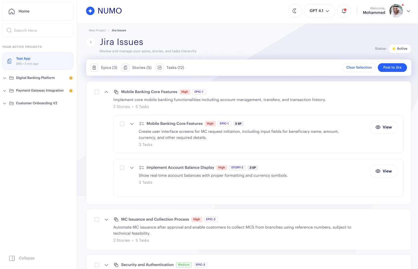Go back using the arrow beside Jira Issues
This screenshot has width=418, height=269.
click(x=91, y=42)
